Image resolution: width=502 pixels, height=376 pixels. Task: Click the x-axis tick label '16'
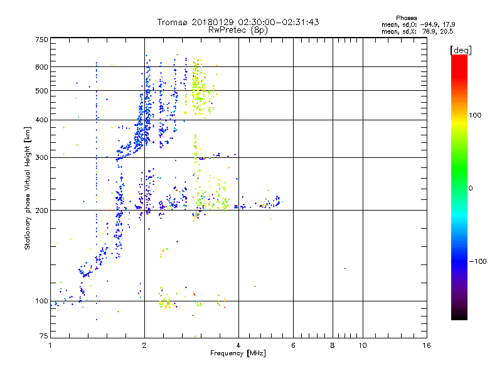pyautogui.click(x=427, y=345)
